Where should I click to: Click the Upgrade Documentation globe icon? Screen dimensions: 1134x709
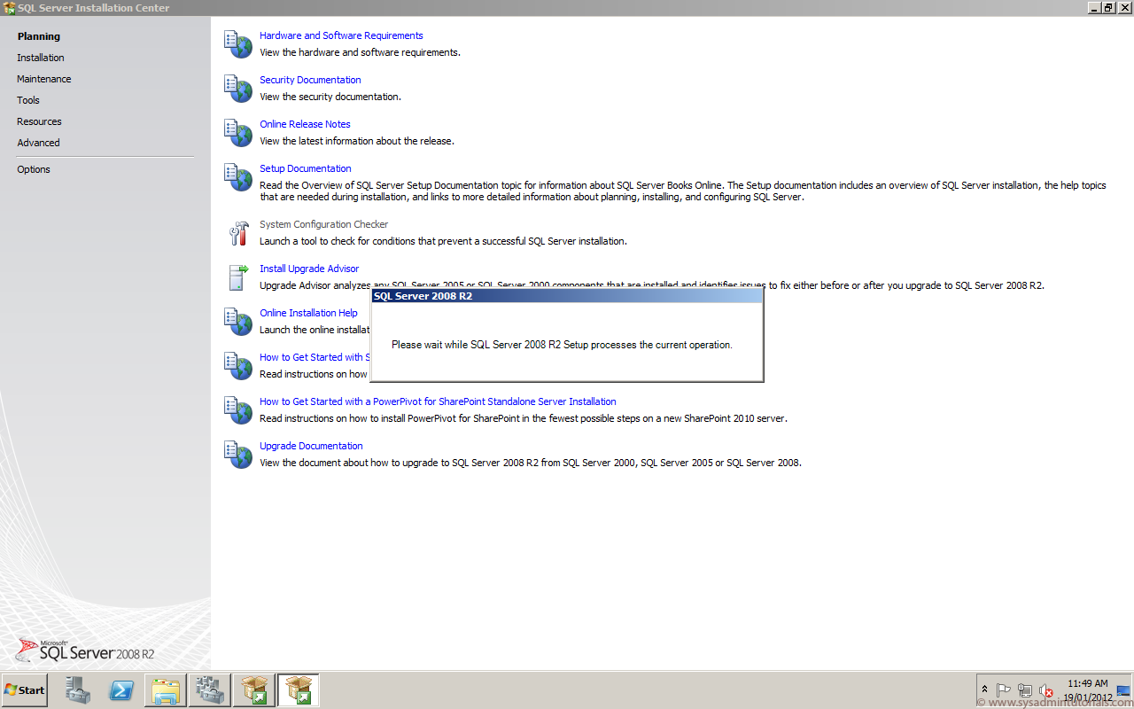point(238,455)
